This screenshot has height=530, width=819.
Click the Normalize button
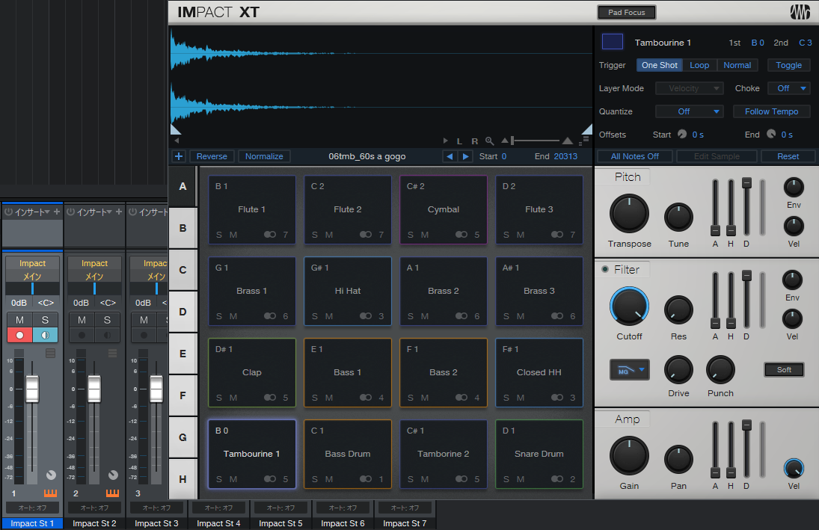[264, 156]
